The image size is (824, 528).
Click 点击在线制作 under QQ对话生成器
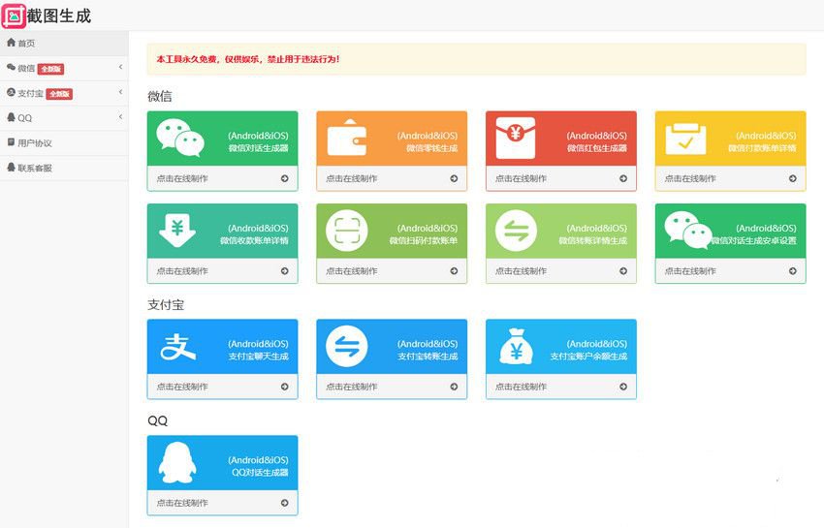(x=182, y=503)
